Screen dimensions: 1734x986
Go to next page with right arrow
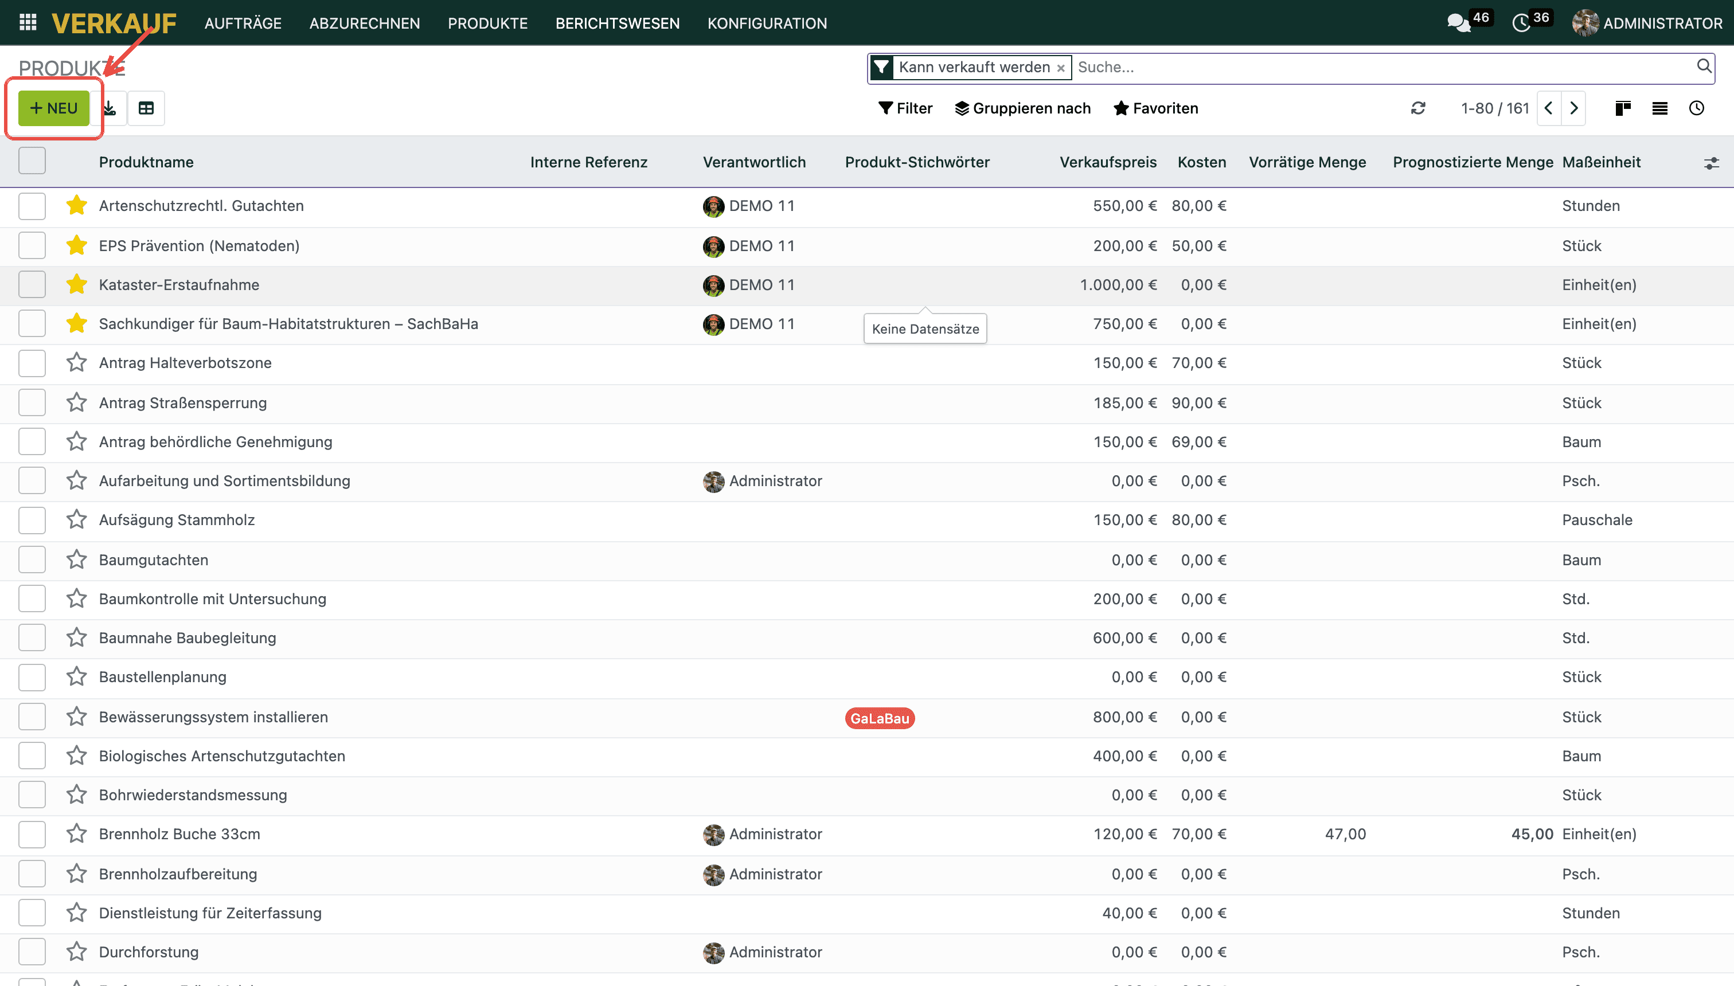1574,108
